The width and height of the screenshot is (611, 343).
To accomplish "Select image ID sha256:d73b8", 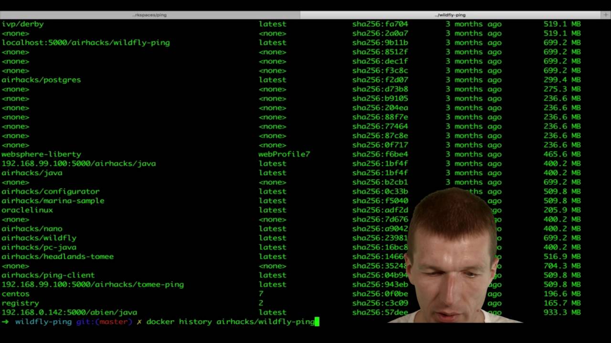I will click(x=380, y=89).
